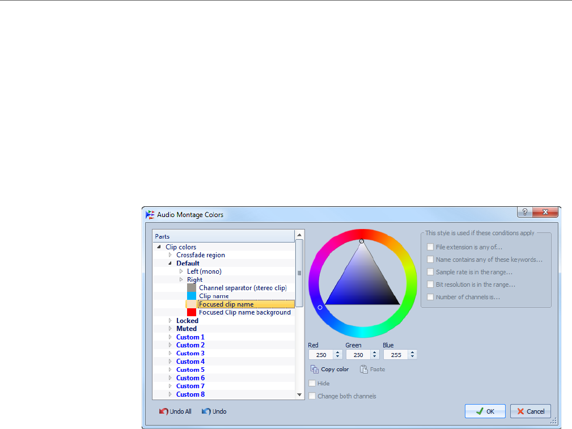572x429 pixels.
Task: Toggle Change both channels checkbox
Action: tap(312, 396)
